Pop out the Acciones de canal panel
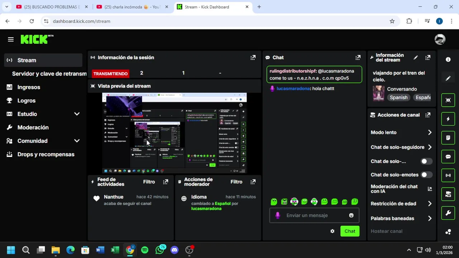 pyautogui.click(x=428, y=115)
